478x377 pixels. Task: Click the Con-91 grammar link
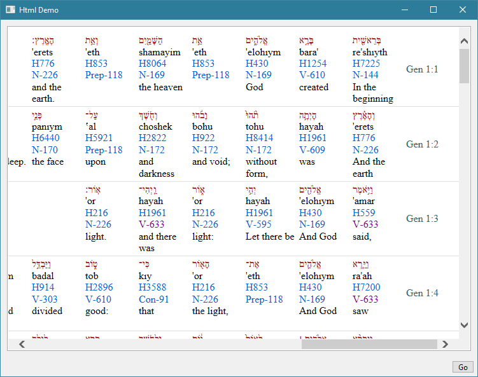point(153,299)
